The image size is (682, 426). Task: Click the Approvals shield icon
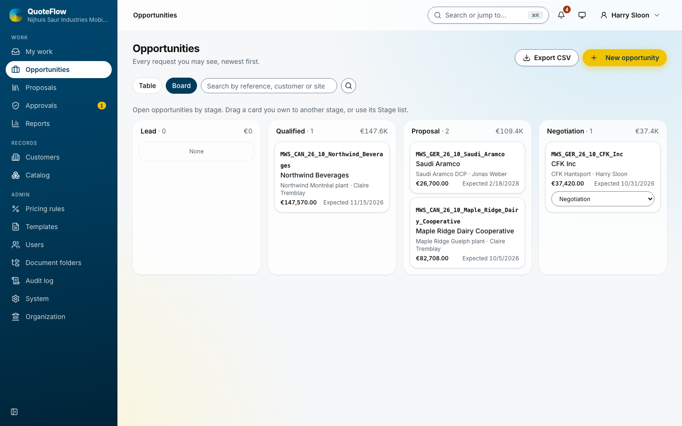coord(16,106)
